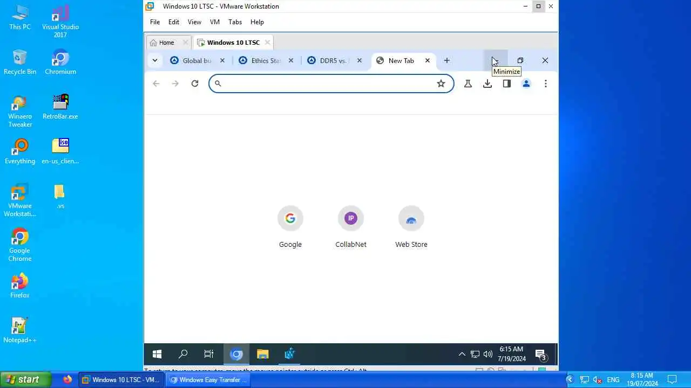This screenshot has width=691, height=388.
Task: Switch to the Ethics Sta... browser tab
Action: [x=266, y=60]
